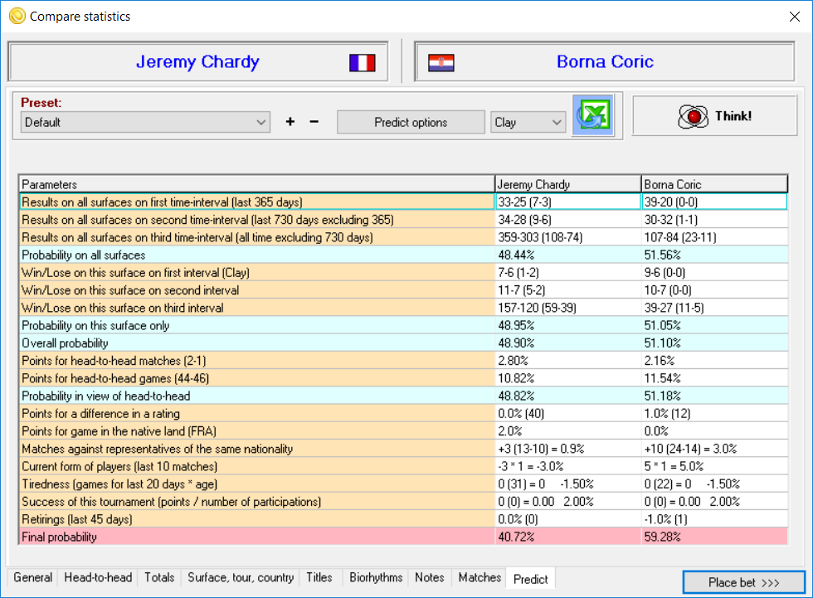813x598 pixels.
Task: Click 'Points for head-to-head games (44-46)' row
Action: (403, 378)
